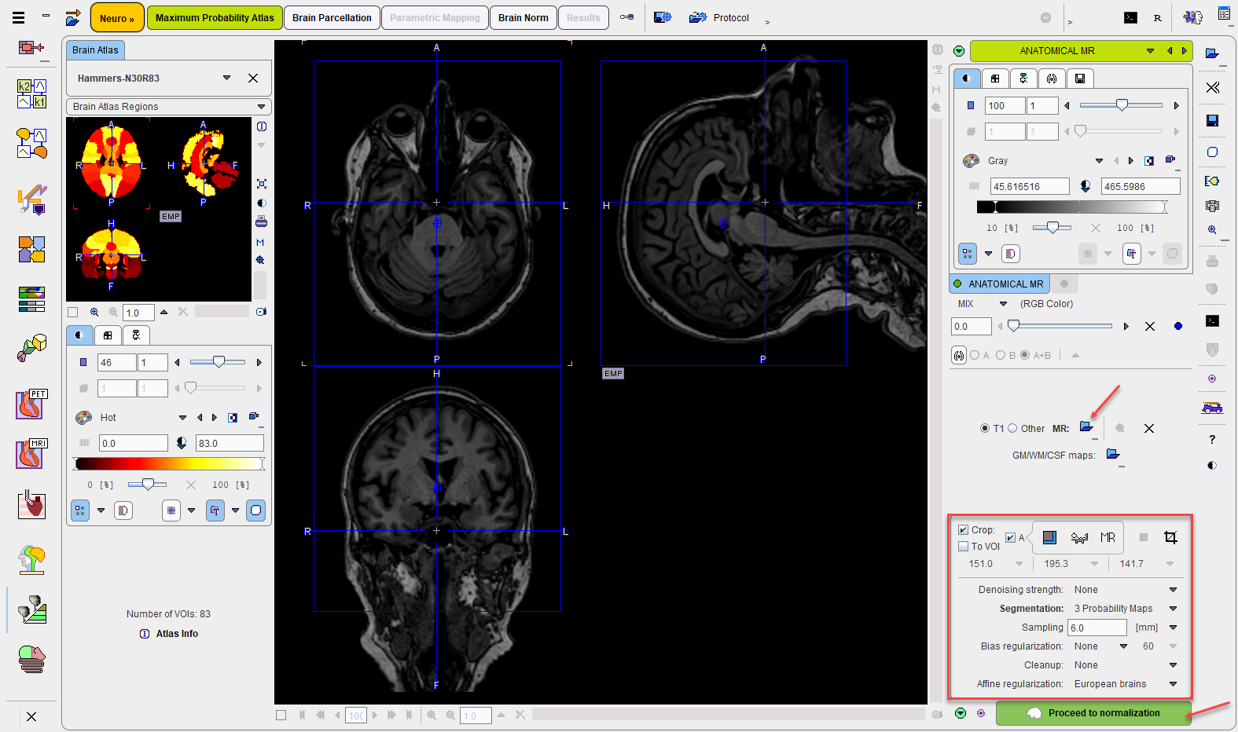Tick the checkbox under the atlas preview
This screenshot has height=732, width=1238.
73,312
